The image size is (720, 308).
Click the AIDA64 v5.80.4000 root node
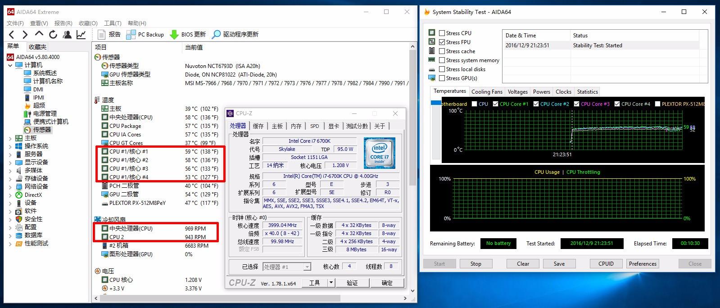(x=38, y=57)
